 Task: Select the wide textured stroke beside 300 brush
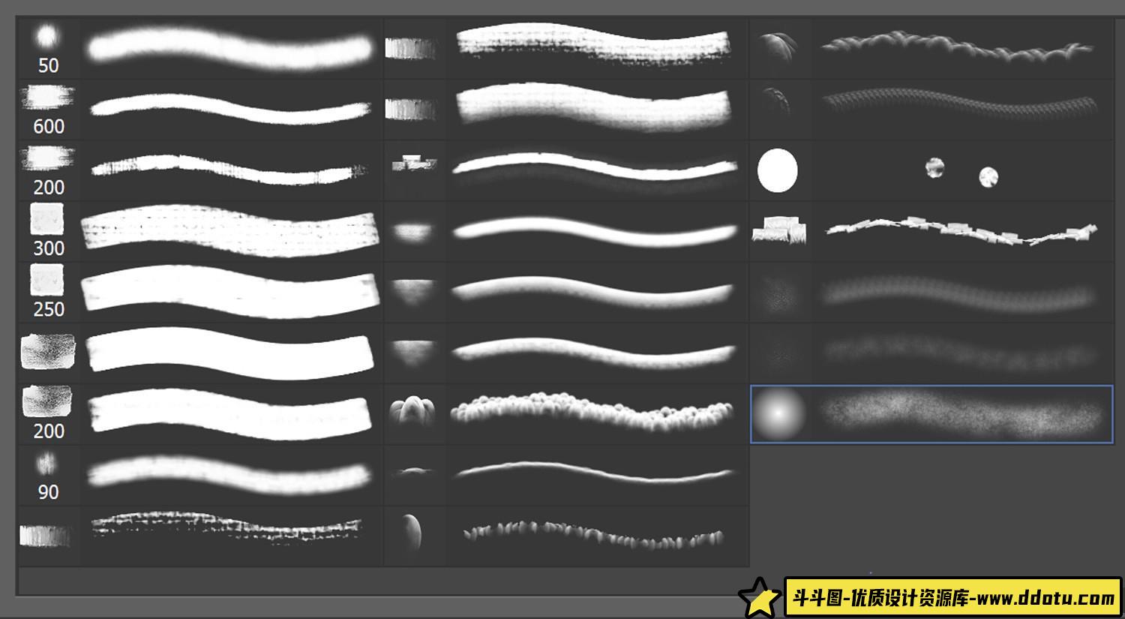point(229,230)
